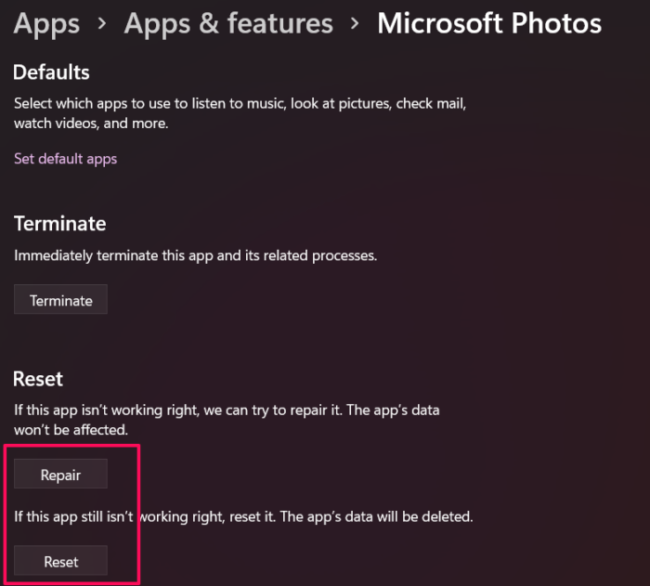Image resolution: width=650 pixels, height=586 pixels.
Task: Click the 'won't be affected.' text line
Action: [x=70, y=431]
